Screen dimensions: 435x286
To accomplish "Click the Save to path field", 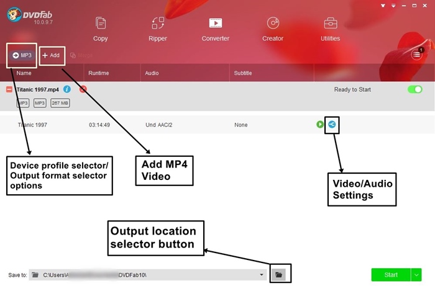I will (148, 275).
